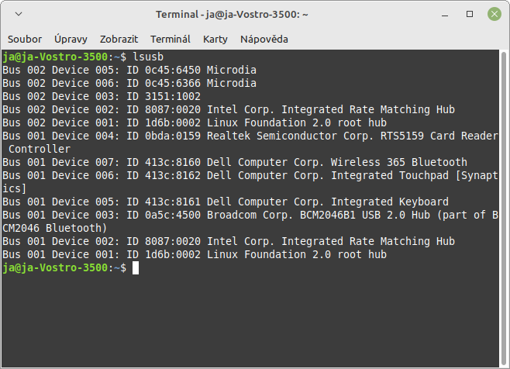
Task: Click the last Linux Foundation root hub line
Action: tap(194, 254)
